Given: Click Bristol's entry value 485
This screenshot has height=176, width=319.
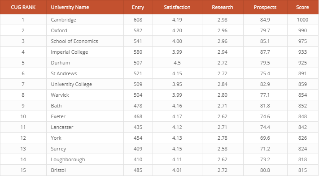Looking at the screenshot, I should (x=138, y=170).
